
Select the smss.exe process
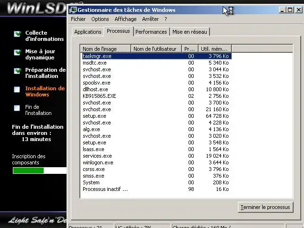click(x=157, y=176)
